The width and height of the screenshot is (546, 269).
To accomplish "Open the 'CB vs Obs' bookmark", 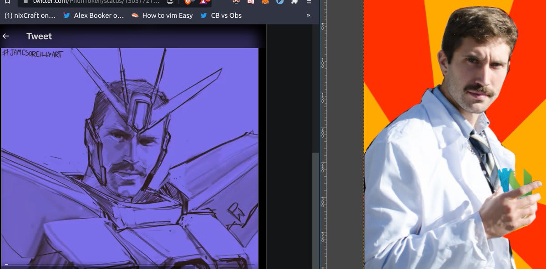I will pyautogui.click(x=220, y=15).
